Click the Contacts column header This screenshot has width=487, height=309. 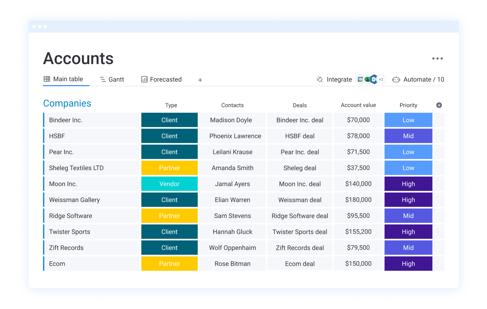[x=233, y=105]
